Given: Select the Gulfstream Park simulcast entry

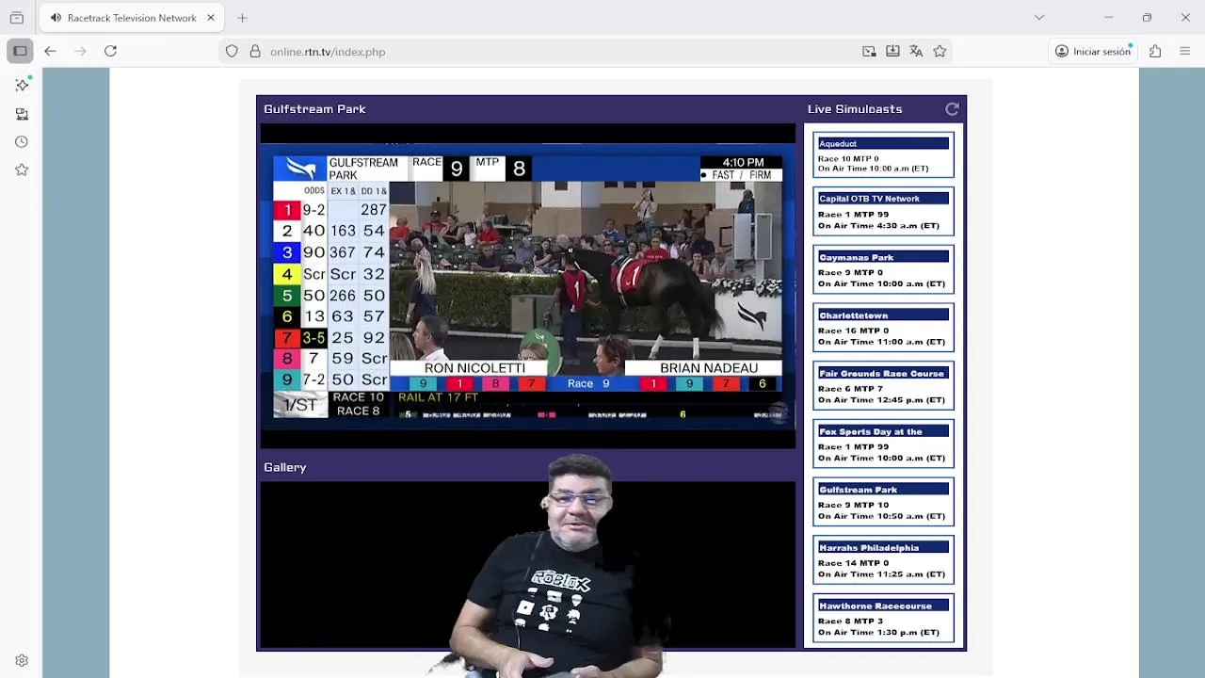Looking at the screenshot, I should pyautogui.click(x=883, y=502).
